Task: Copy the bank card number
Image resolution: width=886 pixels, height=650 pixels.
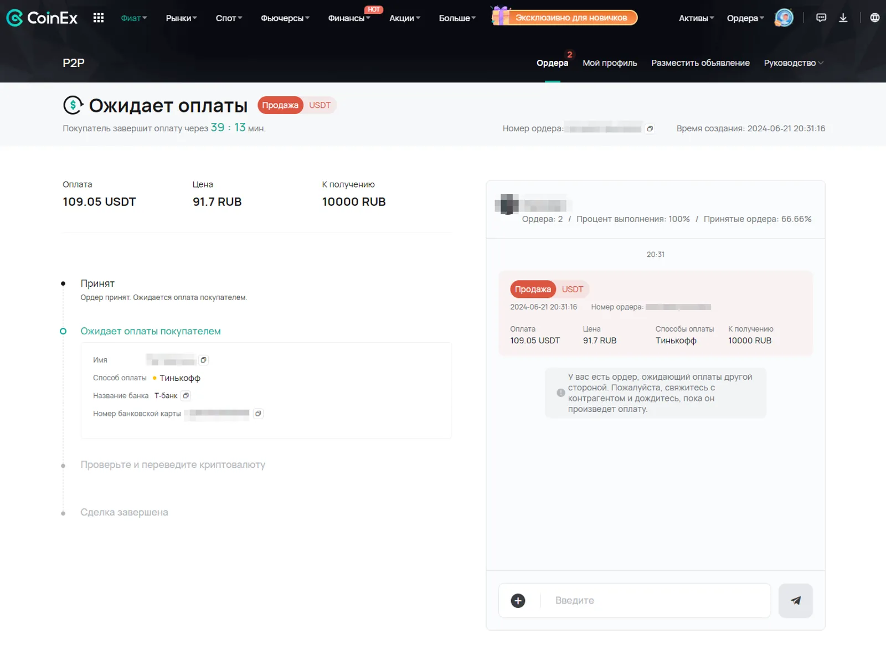Action: pos(258,414)
